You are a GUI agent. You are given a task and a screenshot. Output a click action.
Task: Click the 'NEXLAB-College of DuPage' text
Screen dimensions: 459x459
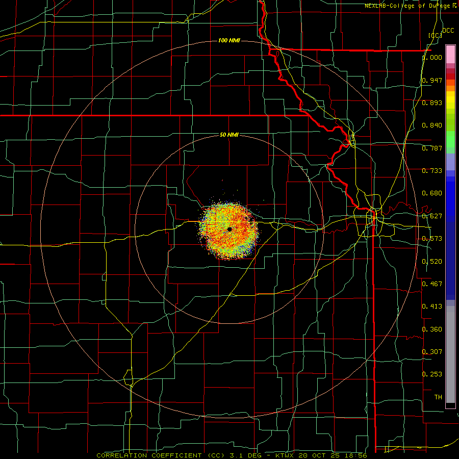(407, 6)
